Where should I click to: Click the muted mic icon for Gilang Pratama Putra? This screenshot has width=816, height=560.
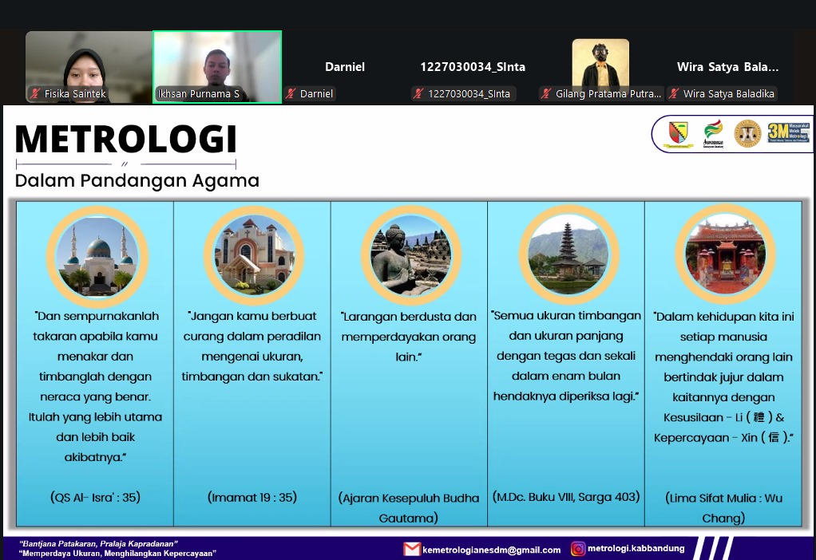coord(546,94)
